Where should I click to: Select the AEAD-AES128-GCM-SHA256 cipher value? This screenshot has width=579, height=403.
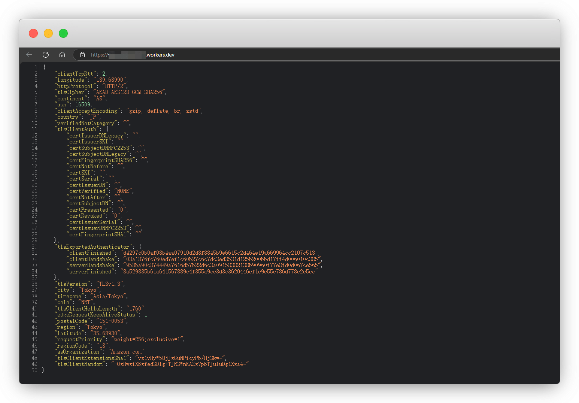point(129,92)
